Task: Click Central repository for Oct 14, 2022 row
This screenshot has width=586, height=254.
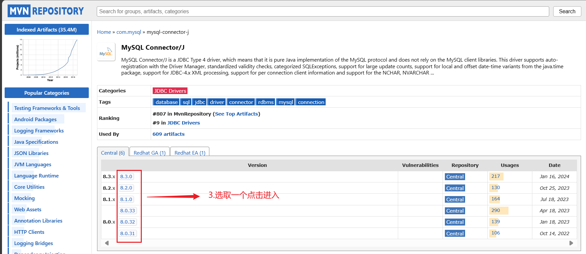Action: point(455,233)
